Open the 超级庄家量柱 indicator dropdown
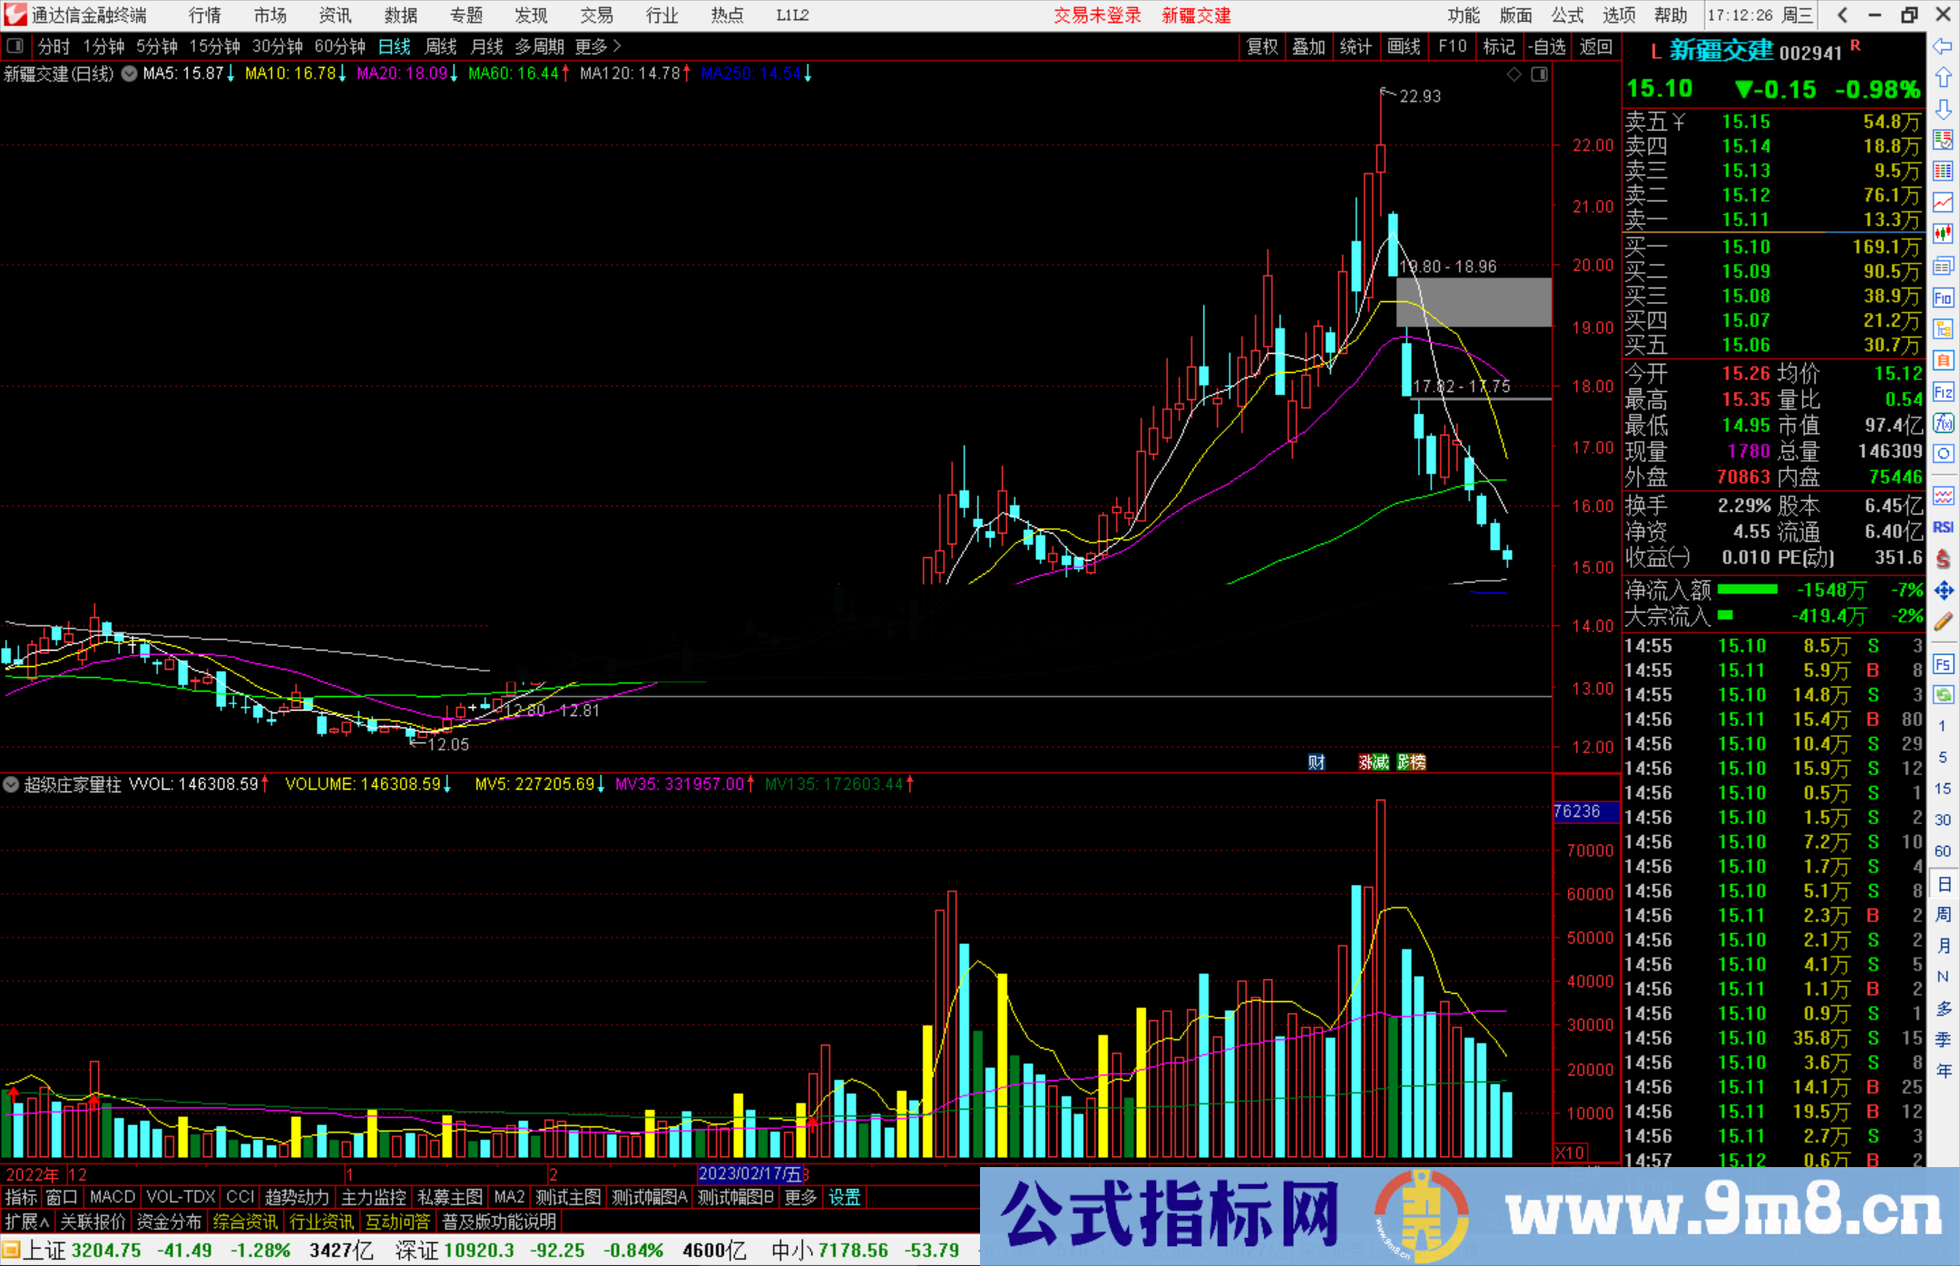Image resolution: width=1960 pixels, height=1266 pixels. coord(11,784)
